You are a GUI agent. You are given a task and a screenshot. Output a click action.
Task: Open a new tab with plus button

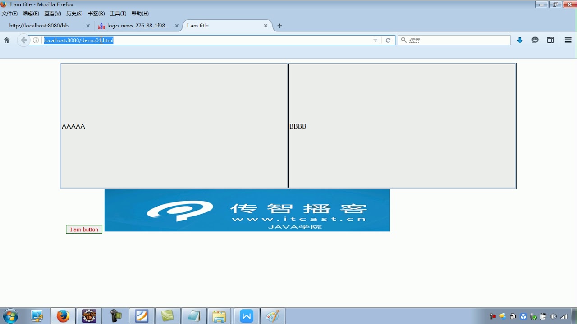[x=279, y=26]
